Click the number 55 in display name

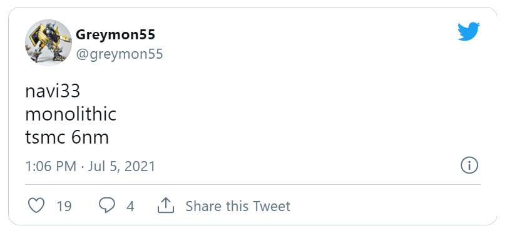click(147, 34)
